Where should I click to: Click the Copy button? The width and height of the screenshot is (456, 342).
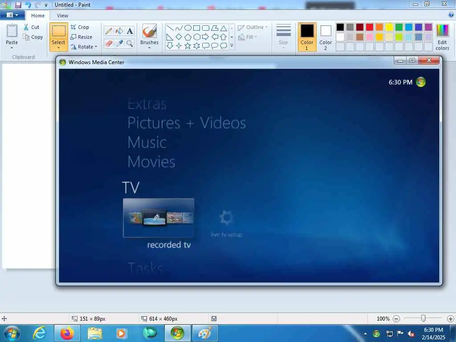point(33,37)
